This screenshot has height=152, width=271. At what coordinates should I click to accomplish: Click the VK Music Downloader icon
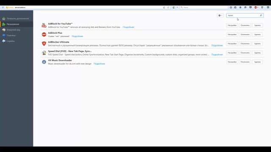(44, 62)
